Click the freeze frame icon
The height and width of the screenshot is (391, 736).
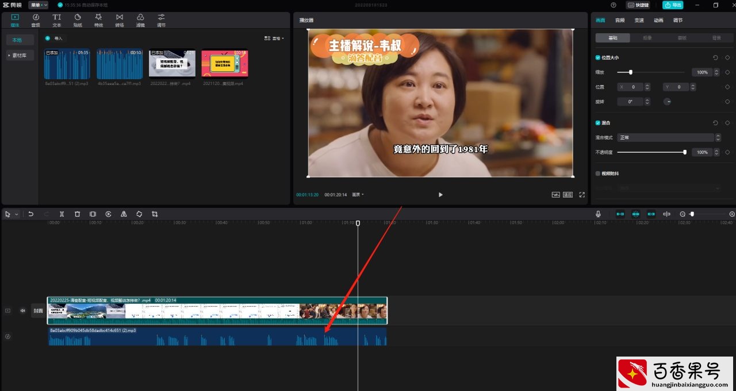click(x=93, y=214)
